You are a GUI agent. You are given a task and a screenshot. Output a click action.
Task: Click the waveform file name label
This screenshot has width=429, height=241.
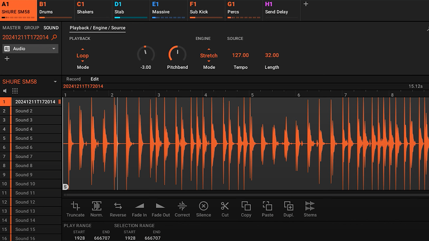click(83, 86)
